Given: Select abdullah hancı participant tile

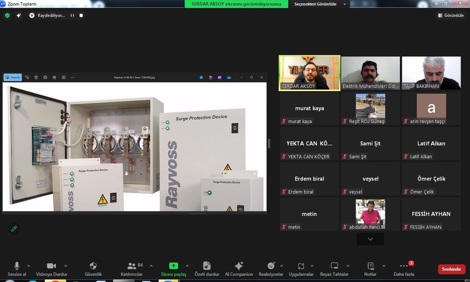Looking at the screenshot, I should (x=370, y=214).
